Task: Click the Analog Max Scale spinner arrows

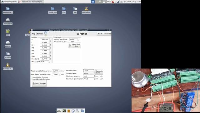Action: [78, 40]
